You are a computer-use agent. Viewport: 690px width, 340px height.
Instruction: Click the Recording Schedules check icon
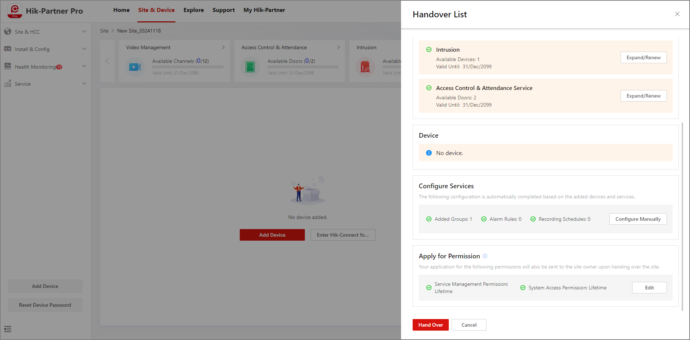click(x=533, y=219)
